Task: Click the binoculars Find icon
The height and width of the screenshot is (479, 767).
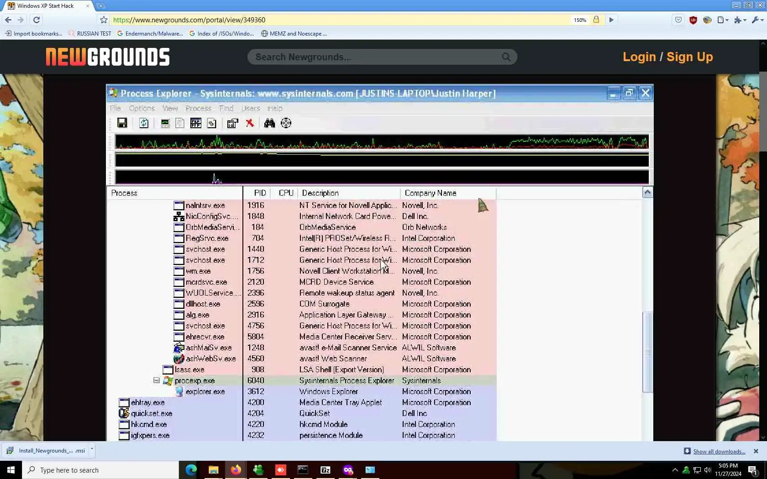Action: [x=269, y=123]
